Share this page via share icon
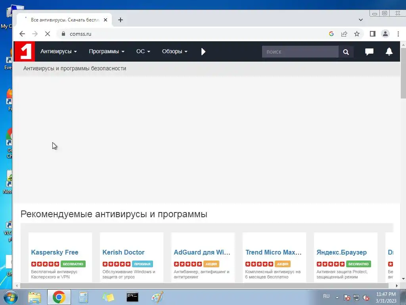406x305 pixels. pos(344,34)
